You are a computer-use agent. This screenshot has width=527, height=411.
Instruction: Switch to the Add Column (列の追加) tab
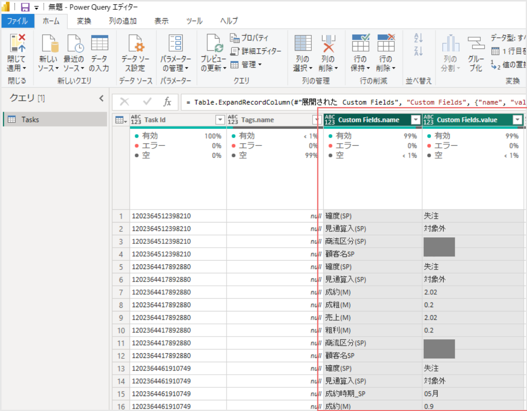coord(123,21)
